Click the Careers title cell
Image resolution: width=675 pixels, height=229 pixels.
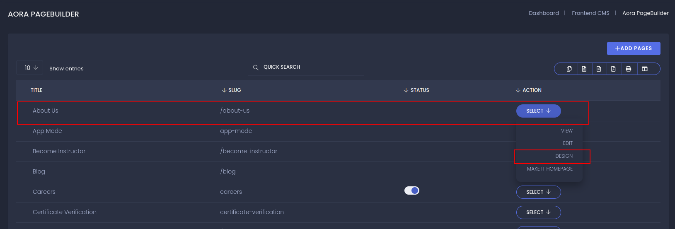(x=44, y=192)
